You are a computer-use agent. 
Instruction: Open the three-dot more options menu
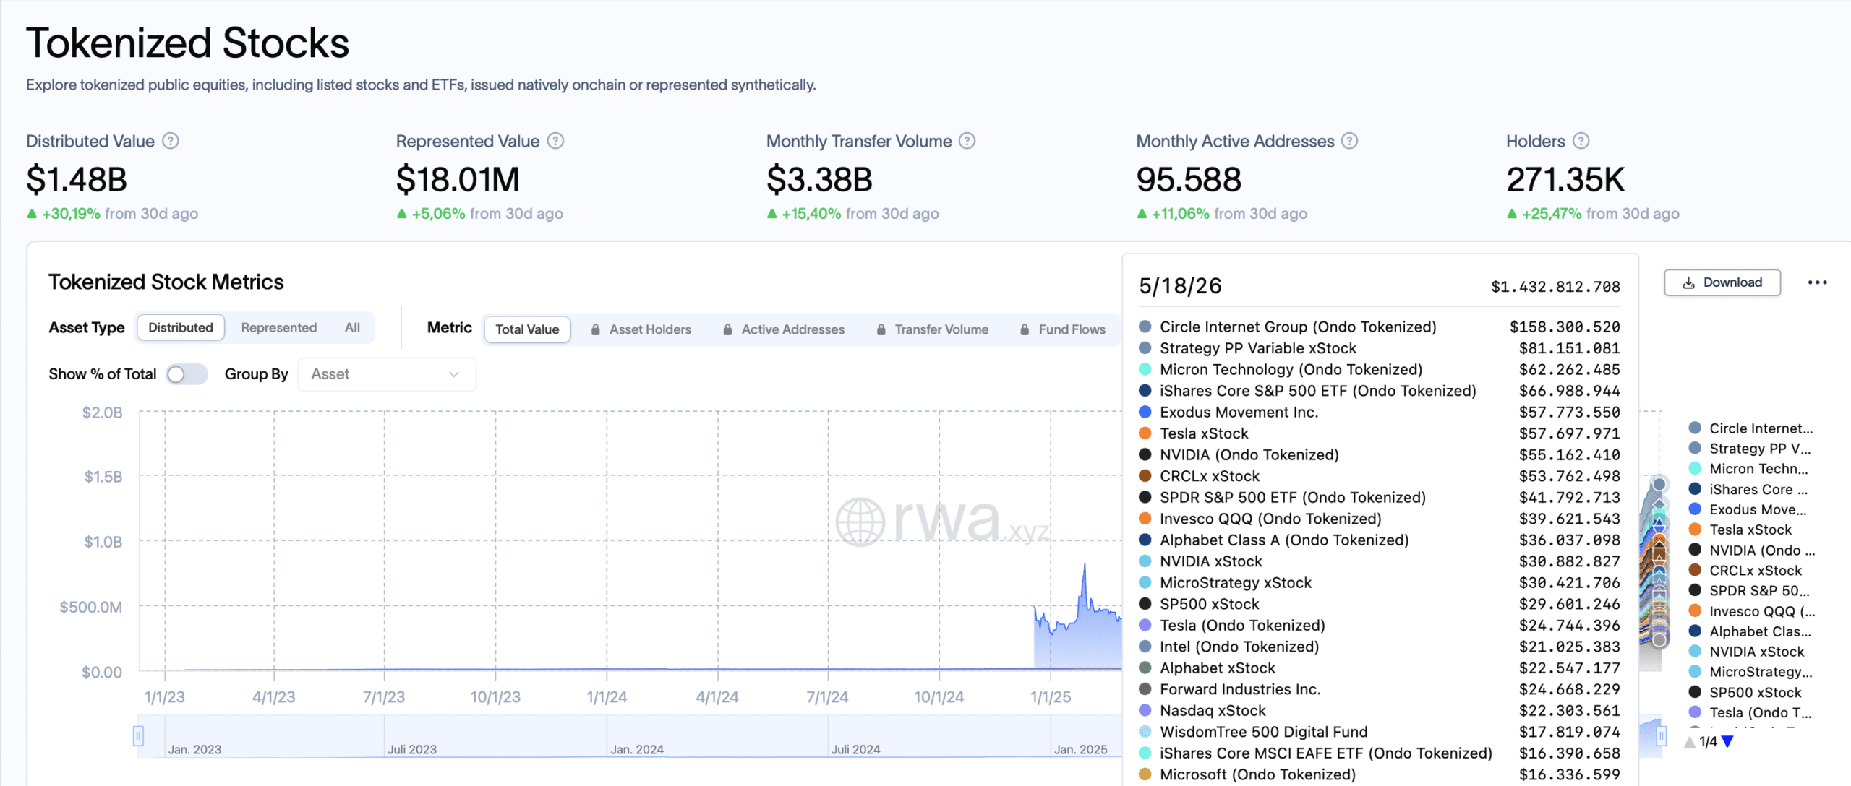(x=1818, y=282)
